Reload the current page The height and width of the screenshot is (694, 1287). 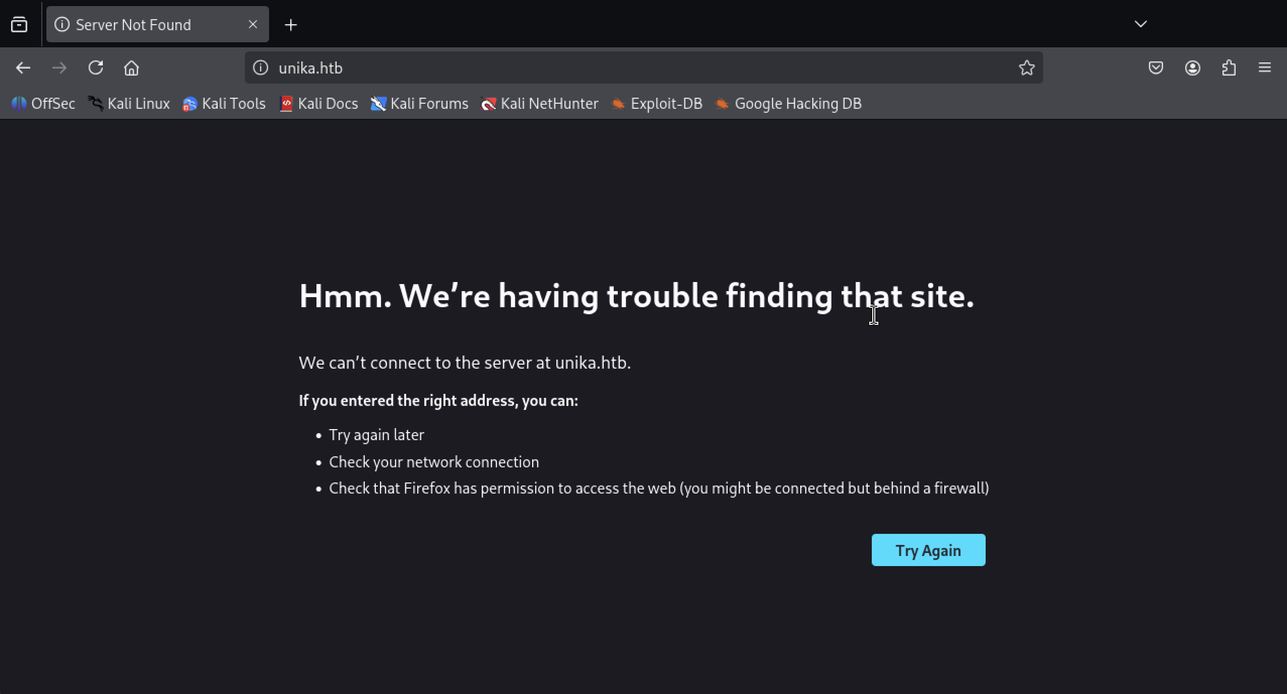96,68
